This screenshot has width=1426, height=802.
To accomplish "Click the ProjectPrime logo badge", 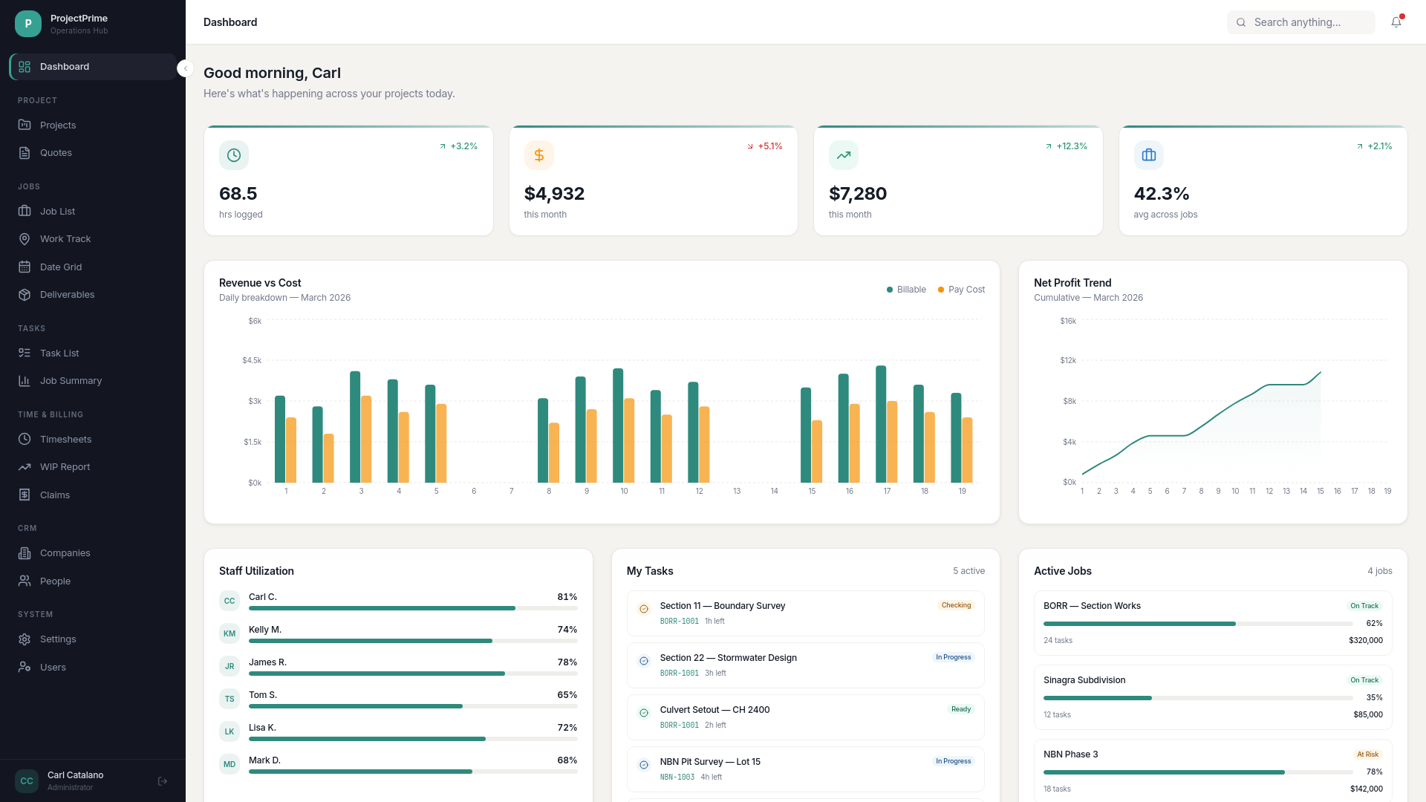I will [28, 24].
